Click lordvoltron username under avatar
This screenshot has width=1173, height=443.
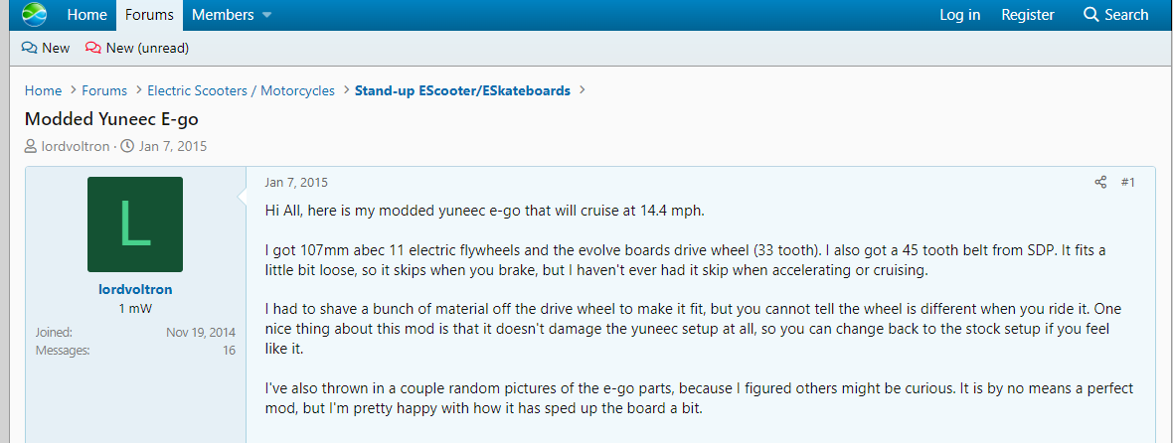pyautogui.click(x=134, y=289)
